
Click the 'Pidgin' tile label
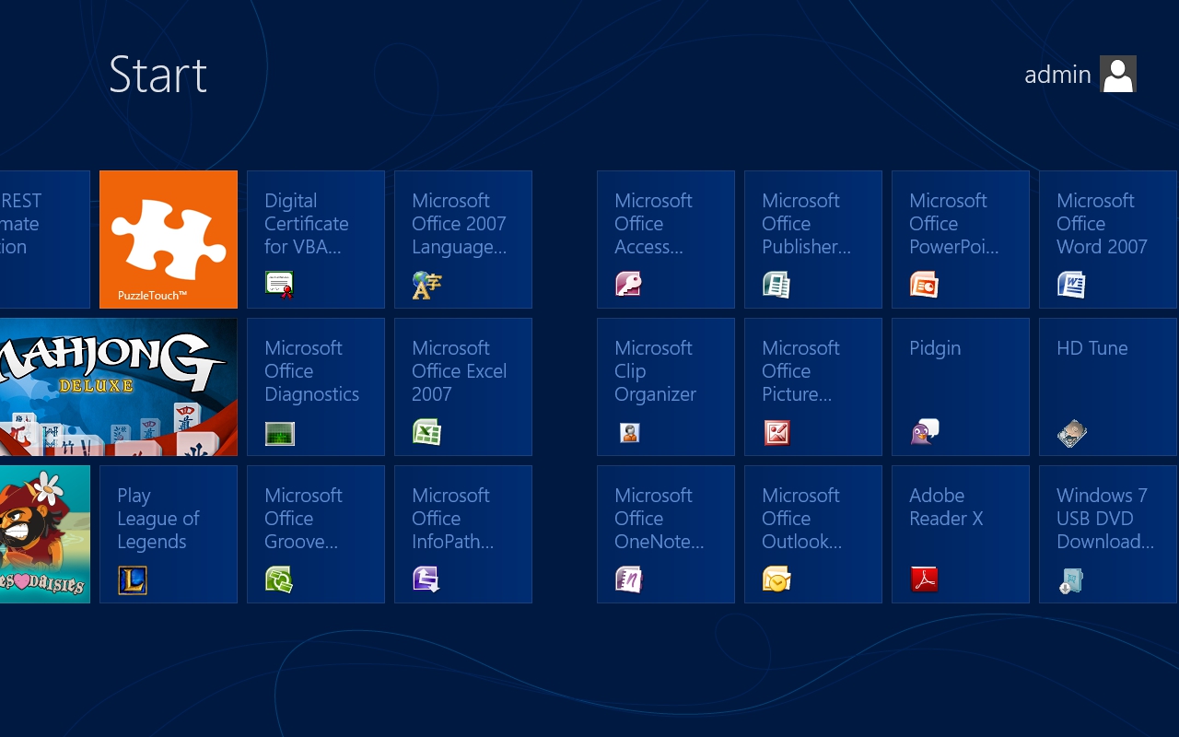[935, 348]
